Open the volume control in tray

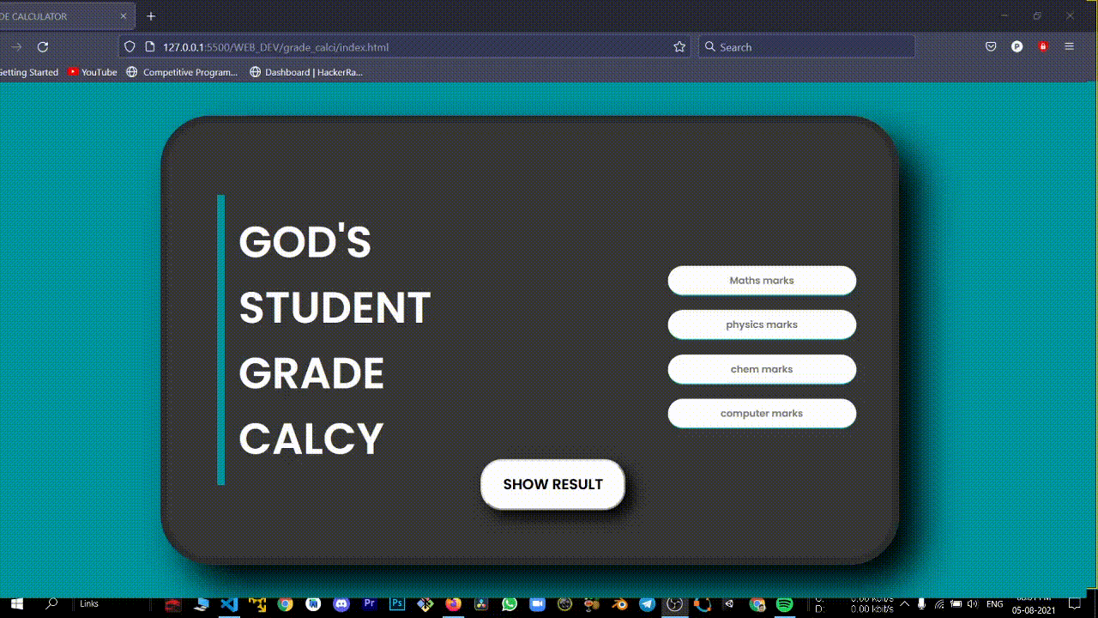(973, 604)
